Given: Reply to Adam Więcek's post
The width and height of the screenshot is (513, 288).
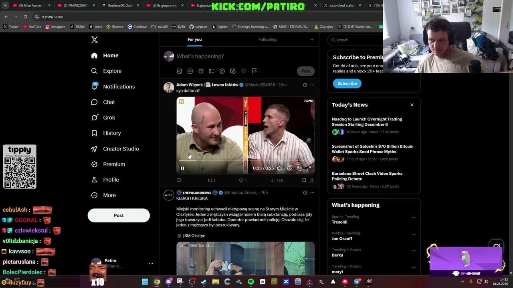Looking at the screenshot, I should [x=179, y=180].
